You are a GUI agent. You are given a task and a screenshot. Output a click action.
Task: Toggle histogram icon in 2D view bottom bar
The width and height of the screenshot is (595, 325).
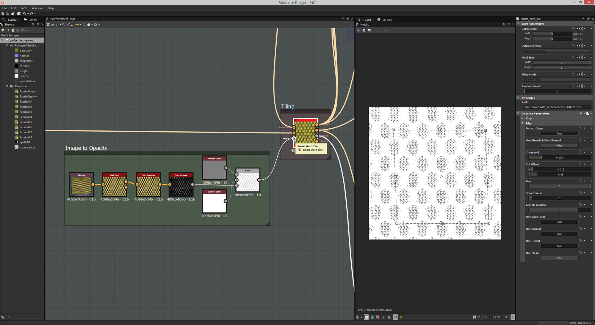[389, 317]
